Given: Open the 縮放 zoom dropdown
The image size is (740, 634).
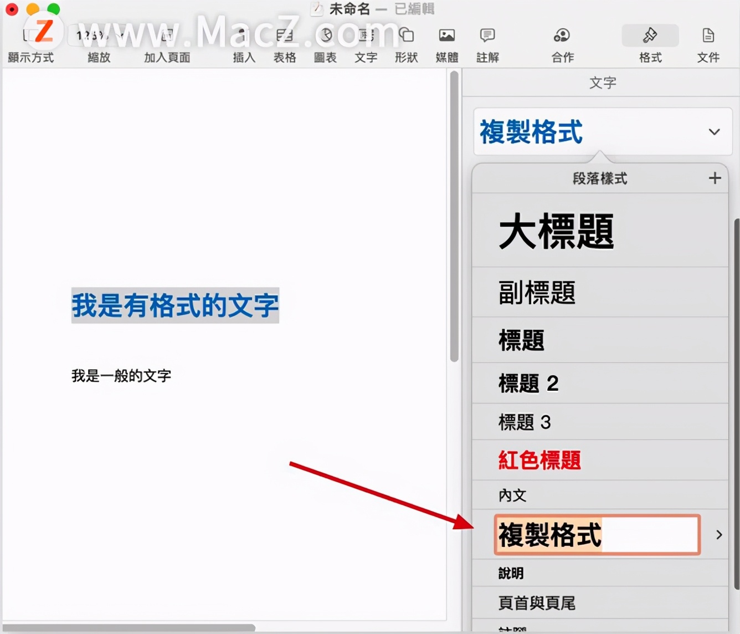Looking at the screenshot, I should pyautogui.click(x=99, y=36).
